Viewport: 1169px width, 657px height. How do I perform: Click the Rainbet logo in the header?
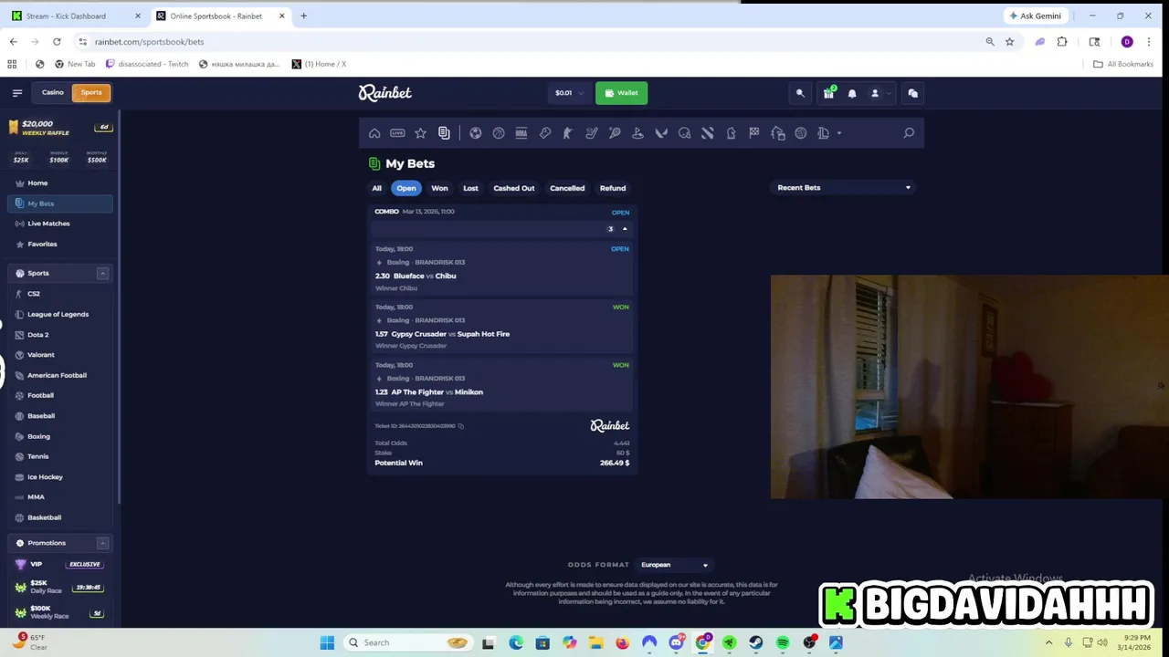point(384,92)
